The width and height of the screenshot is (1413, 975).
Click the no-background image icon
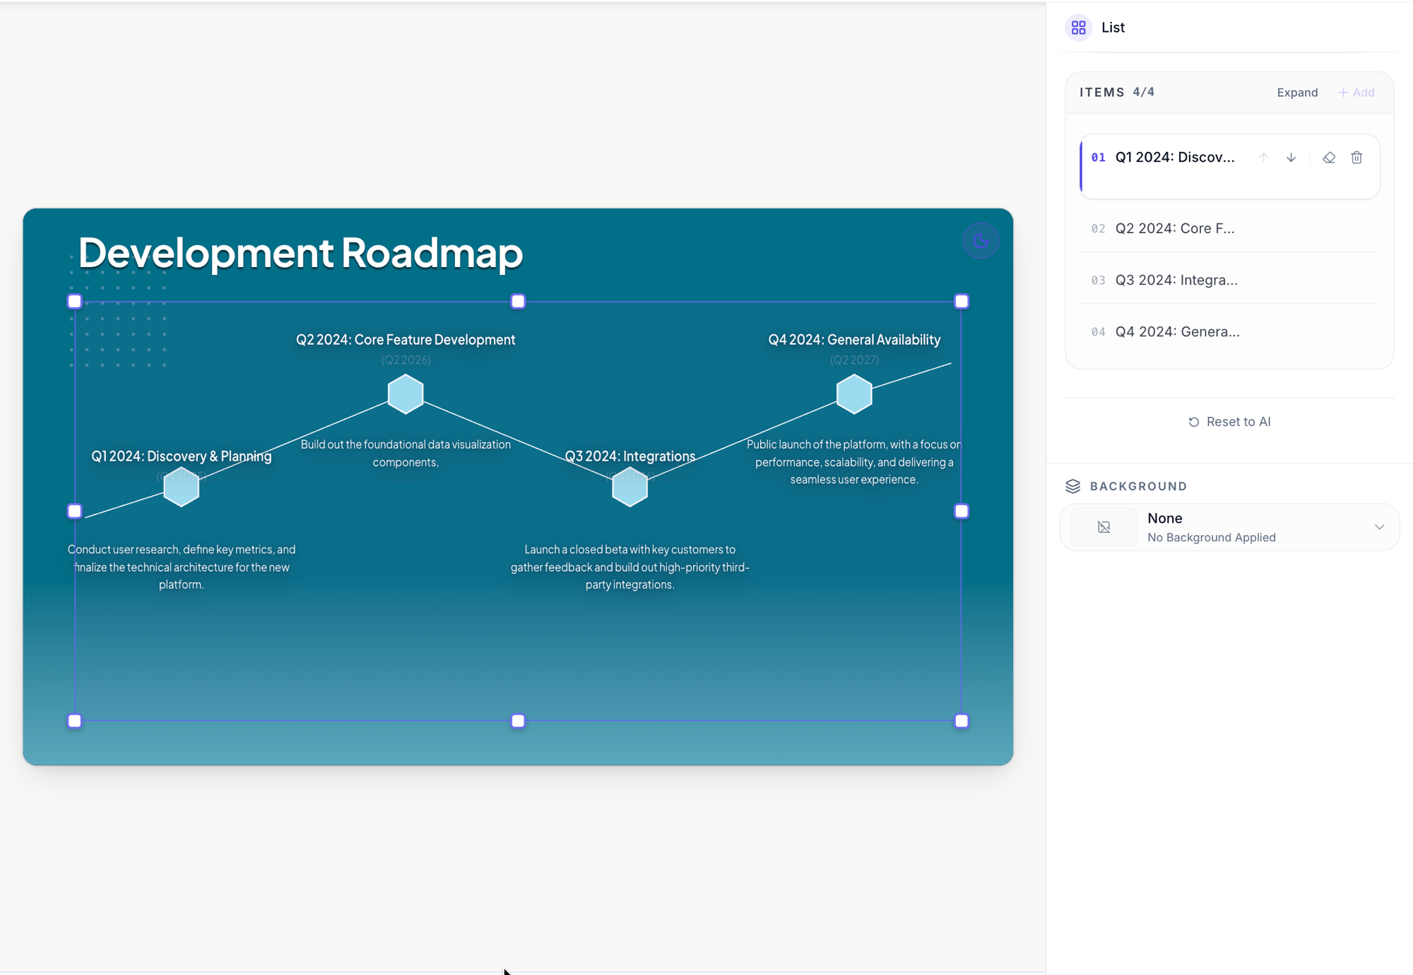click(1104, 527)
